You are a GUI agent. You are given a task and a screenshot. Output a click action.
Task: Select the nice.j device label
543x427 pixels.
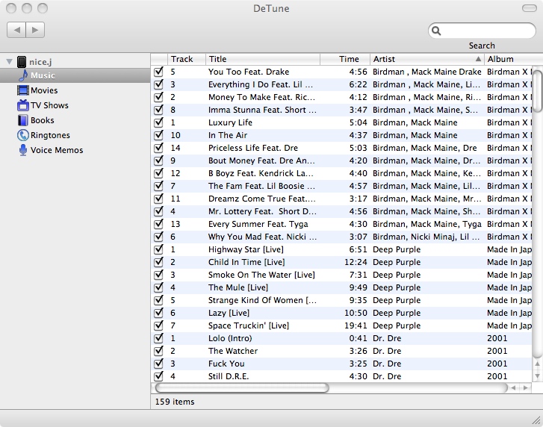pyautogui.click(x=40, y=62)
